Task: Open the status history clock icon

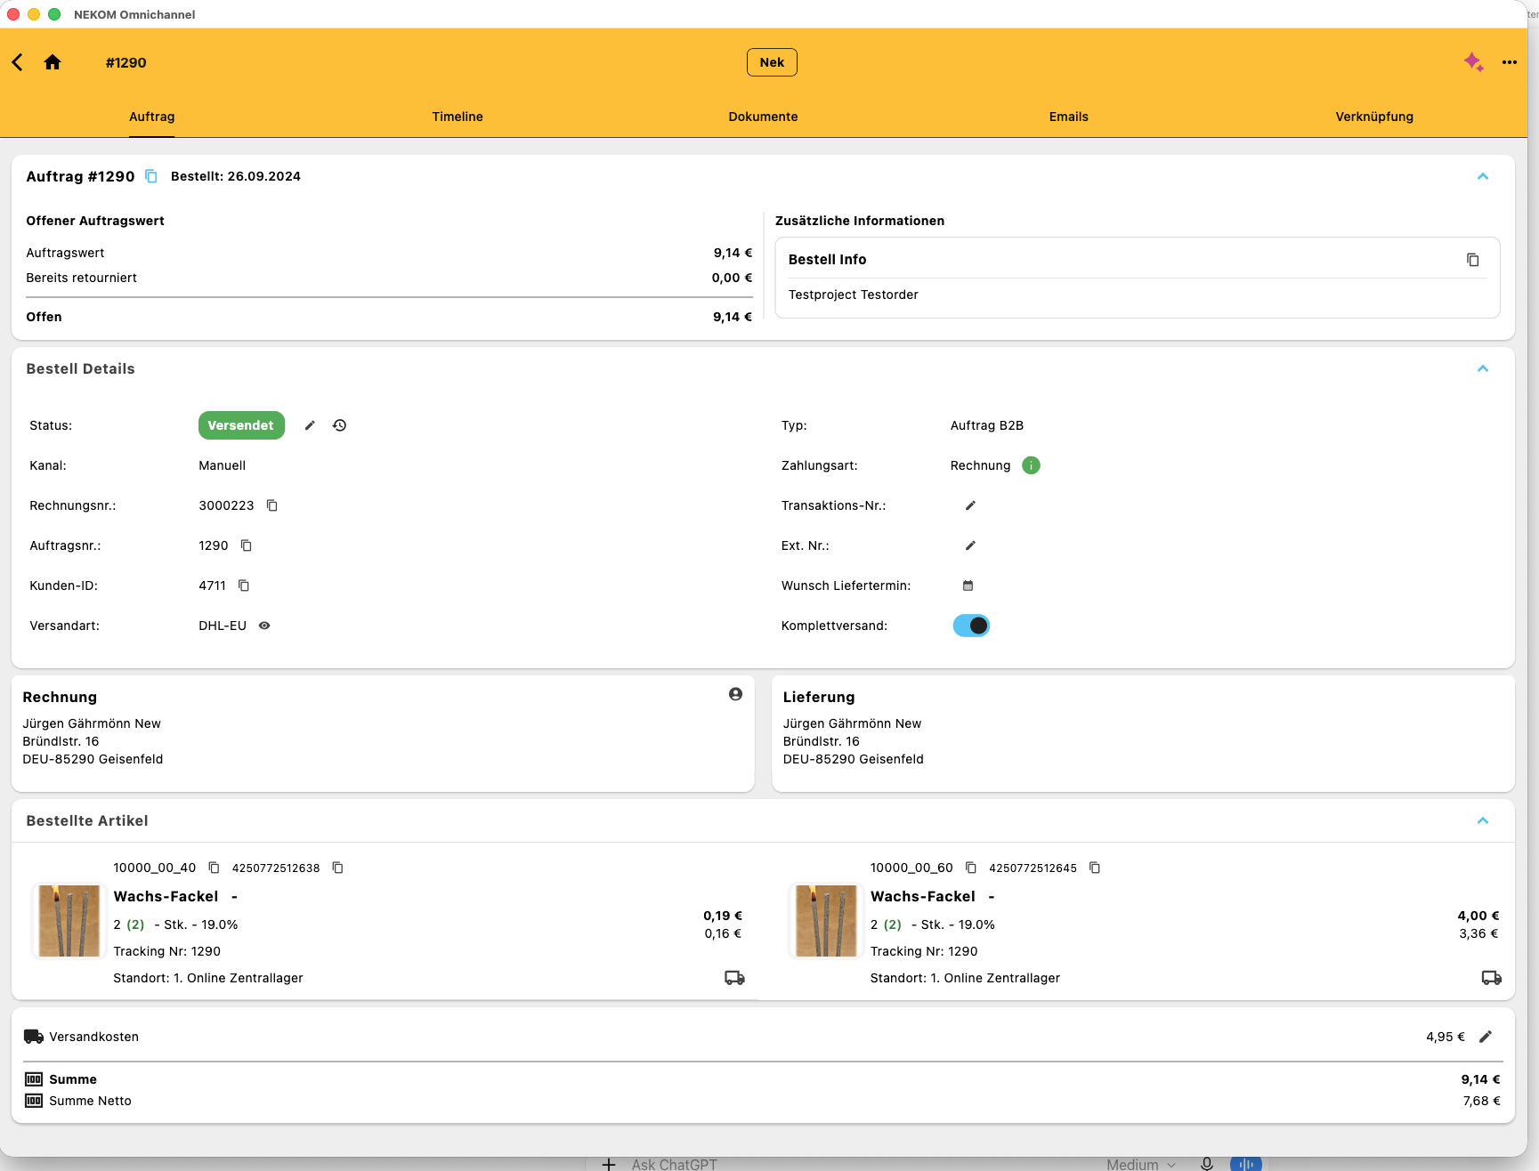Action: point(339,425)
